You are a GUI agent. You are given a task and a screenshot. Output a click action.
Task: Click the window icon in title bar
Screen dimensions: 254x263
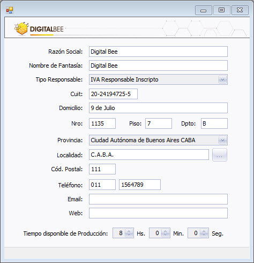click(10, 10)
